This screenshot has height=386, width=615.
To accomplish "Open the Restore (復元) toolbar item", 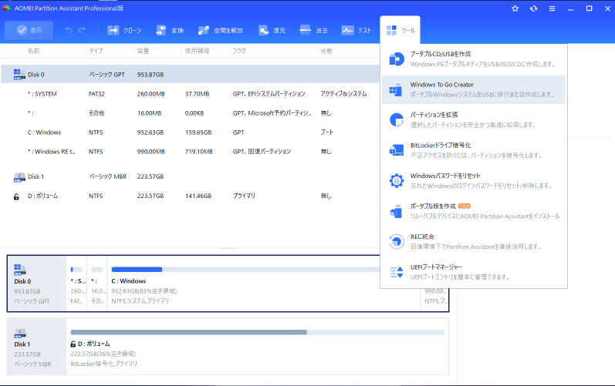I will tap(272, 30).
